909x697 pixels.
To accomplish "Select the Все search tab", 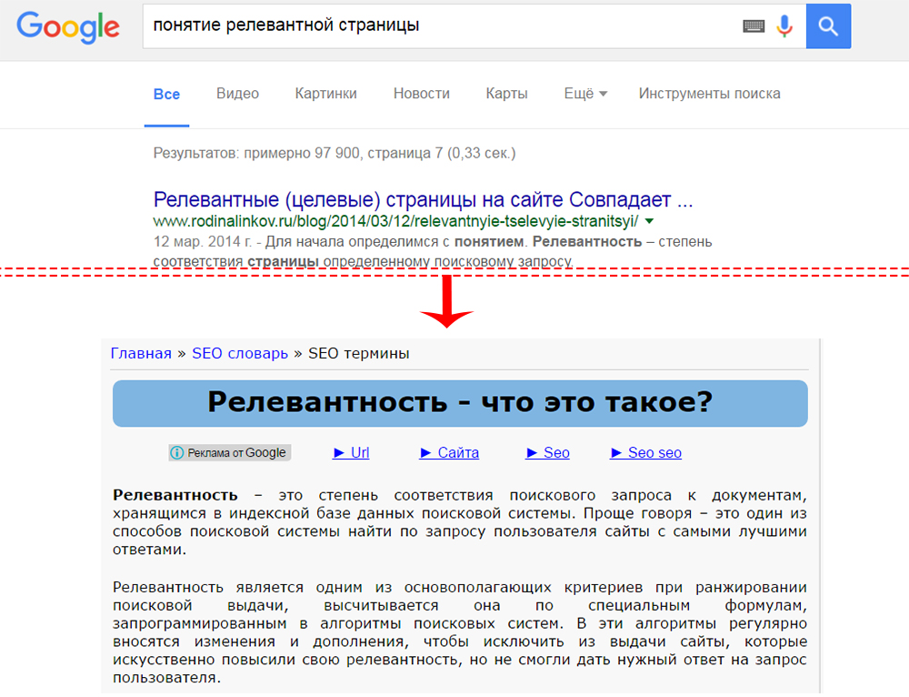I will pos(166,94).
